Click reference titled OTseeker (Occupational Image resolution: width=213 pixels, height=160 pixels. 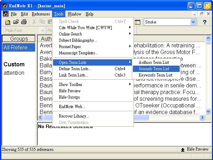pyautogui.click(x=167, y=105)
